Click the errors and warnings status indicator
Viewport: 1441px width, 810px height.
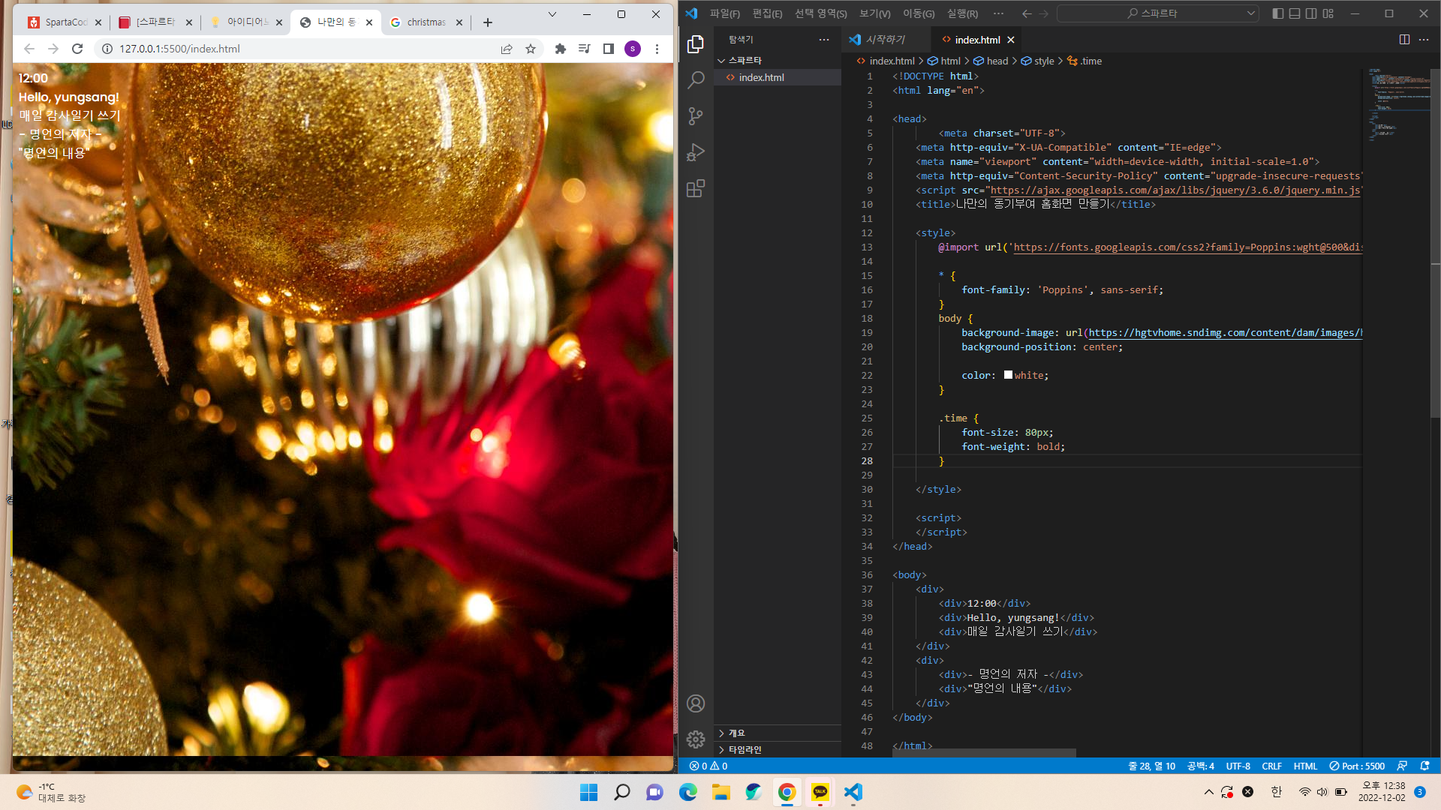708,766
